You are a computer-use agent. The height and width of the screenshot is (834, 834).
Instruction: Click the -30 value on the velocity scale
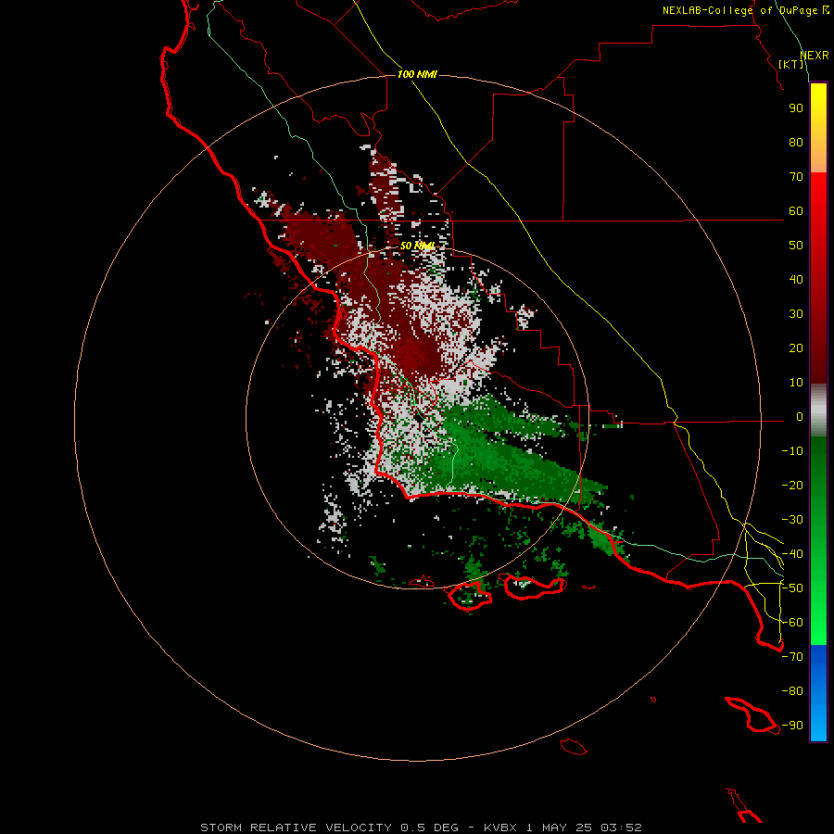coord(792,520)
